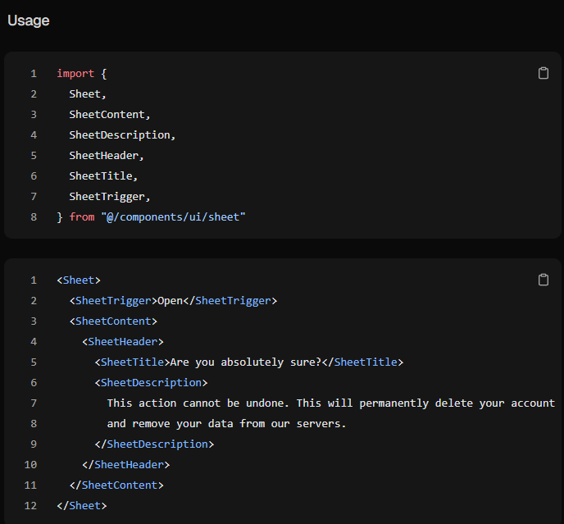Click the closing </SheetContent> tag

click(116, 485)
